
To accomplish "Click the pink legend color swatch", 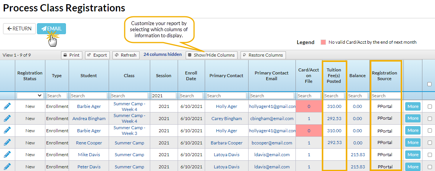I will (323, 42).
